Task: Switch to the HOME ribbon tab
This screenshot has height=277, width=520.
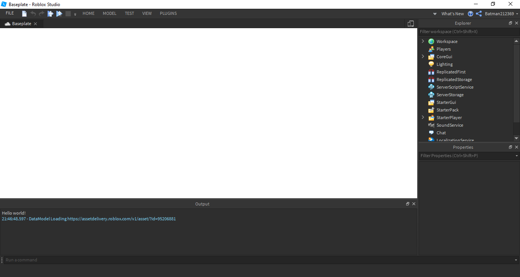Action: pos(89,13)
